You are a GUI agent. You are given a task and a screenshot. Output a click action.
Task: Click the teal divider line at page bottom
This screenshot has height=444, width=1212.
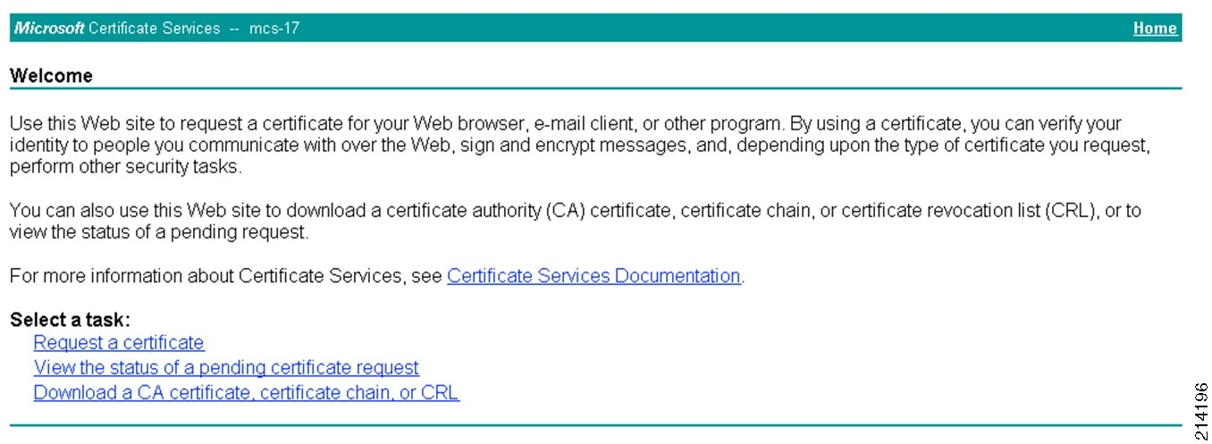(595, 425)
